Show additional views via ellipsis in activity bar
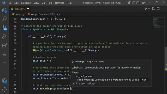Screen dimensions: 167x94 4,63
